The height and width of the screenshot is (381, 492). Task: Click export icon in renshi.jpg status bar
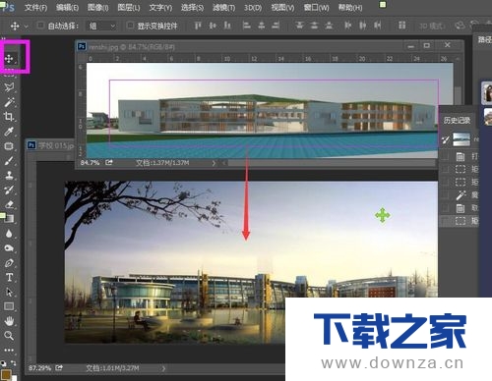click(109, 162)
